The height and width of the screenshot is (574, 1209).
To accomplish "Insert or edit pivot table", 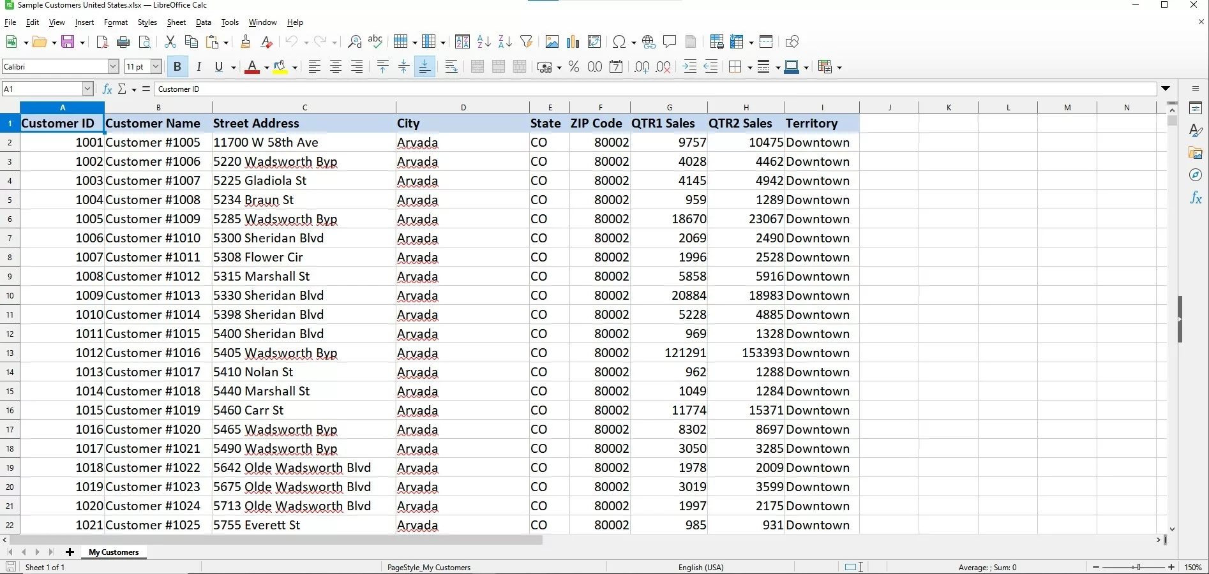I will [x=594, y=42].
